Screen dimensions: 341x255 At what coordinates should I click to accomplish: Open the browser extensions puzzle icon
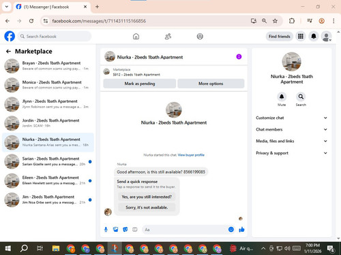[292, 21]
